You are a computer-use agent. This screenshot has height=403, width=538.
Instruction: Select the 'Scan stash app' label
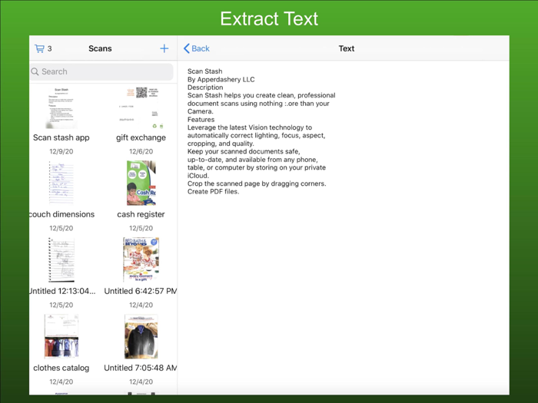pyautogui.click(x=61, y=137)
